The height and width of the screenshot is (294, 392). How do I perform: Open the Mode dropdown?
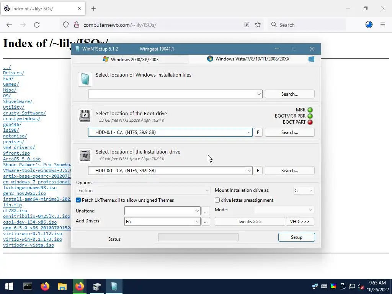coord(284,210)
